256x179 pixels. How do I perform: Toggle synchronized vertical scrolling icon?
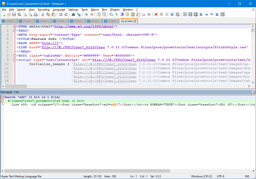(98, 15)
